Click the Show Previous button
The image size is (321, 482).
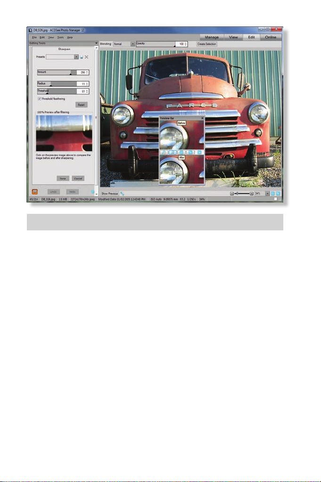(109, 194)
